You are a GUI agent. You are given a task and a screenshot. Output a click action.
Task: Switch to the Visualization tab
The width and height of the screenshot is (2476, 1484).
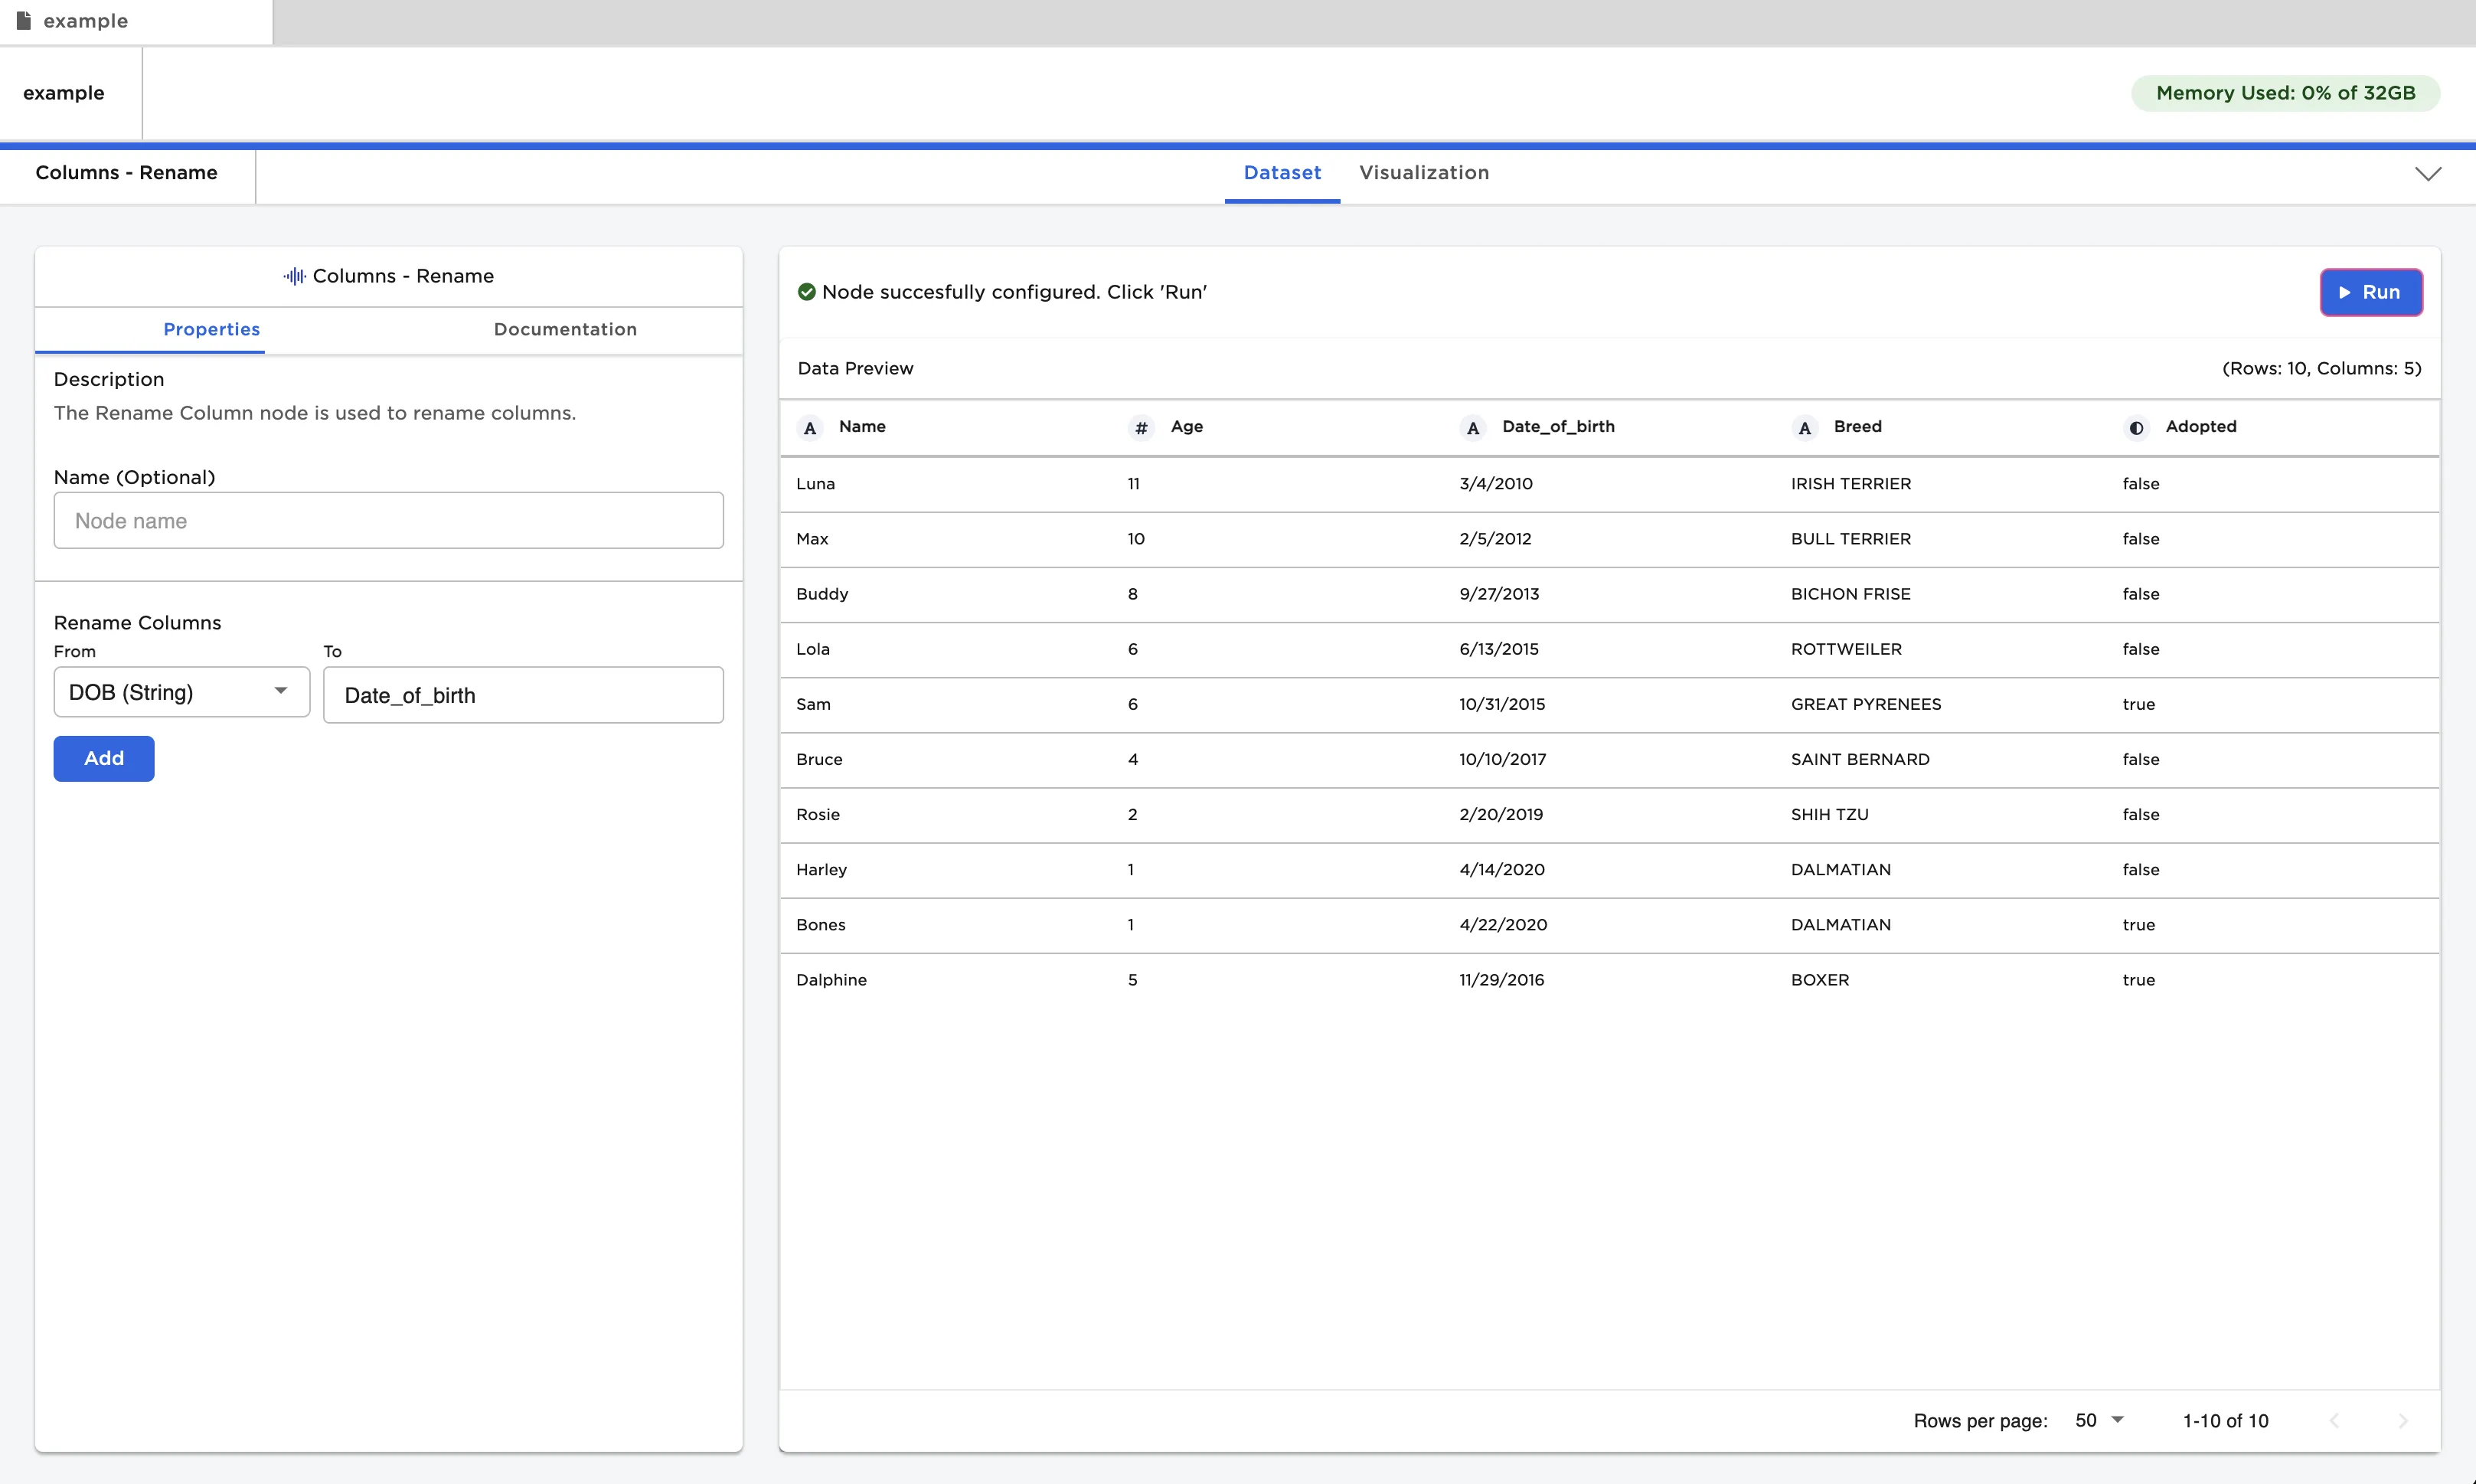pyautogui.click(x=1423, y=173)
